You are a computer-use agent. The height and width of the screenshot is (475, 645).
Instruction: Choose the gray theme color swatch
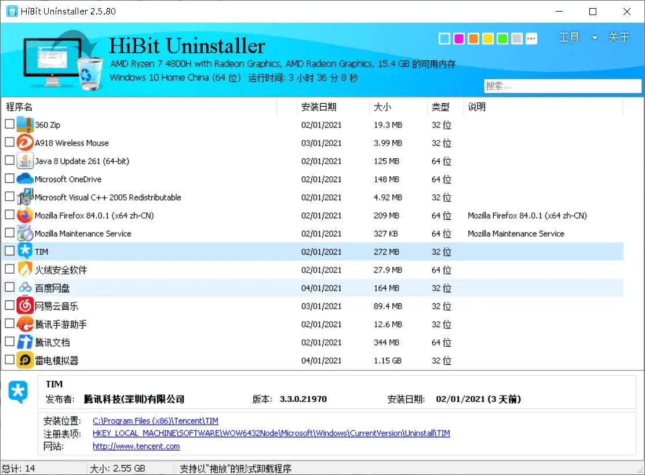pyautogui.click(x=517, y=39)
